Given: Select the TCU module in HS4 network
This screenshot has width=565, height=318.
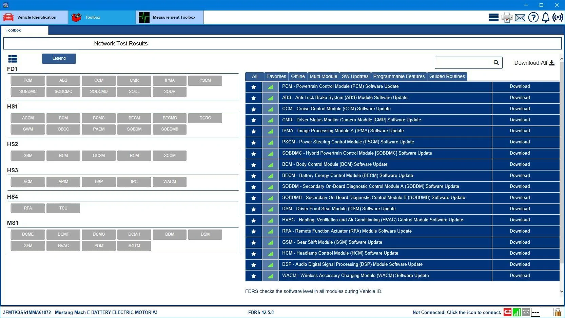Looking at the screenshot, I should [63, 208].
